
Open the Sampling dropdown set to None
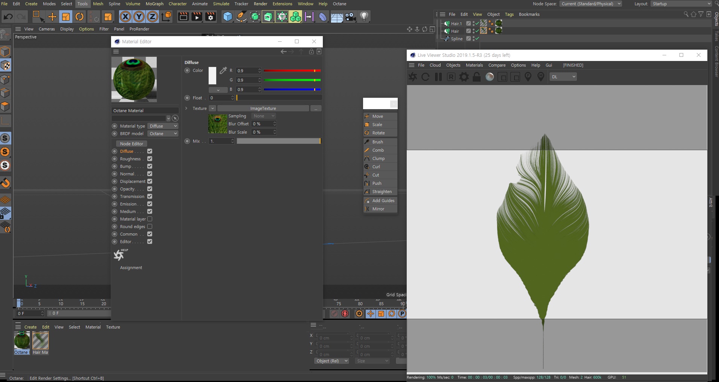(264, 116)
